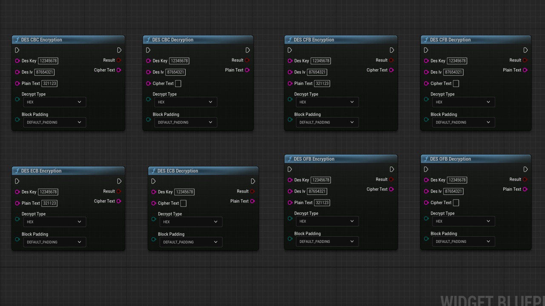Viewport: 545px width, 306px height.
Task: Click input exec pin of DES CFB Decryption
Action: point(426,50)
